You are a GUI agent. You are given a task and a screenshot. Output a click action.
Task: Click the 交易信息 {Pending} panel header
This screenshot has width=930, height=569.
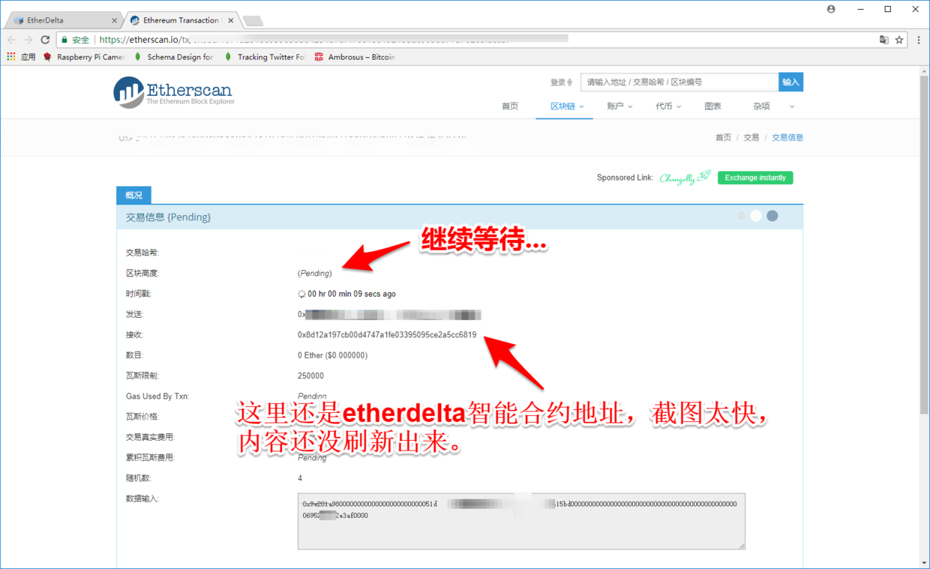[x=460, y=217]
